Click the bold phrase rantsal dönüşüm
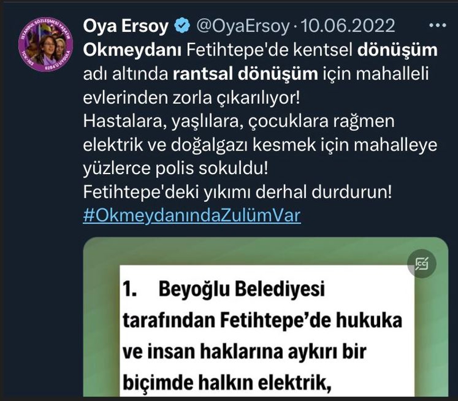Image resolution: width=458 pixels, height=401 pixels. 246,74
